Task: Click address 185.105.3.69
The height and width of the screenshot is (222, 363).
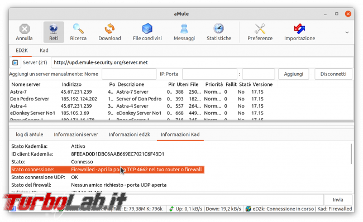Action: [75, 113]
